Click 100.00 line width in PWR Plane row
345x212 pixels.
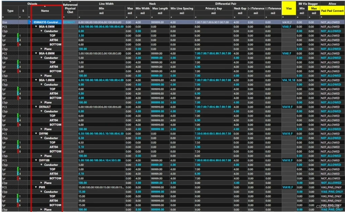[x=83, y=210]
